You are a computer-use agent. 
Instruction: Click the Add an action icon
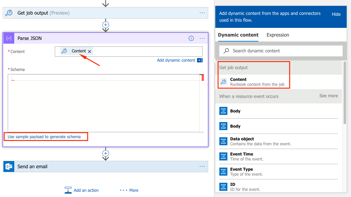coord(68,190)
